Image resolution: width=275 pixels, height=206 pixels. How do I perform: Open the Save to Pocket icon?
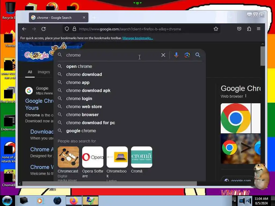pos(239,29)
